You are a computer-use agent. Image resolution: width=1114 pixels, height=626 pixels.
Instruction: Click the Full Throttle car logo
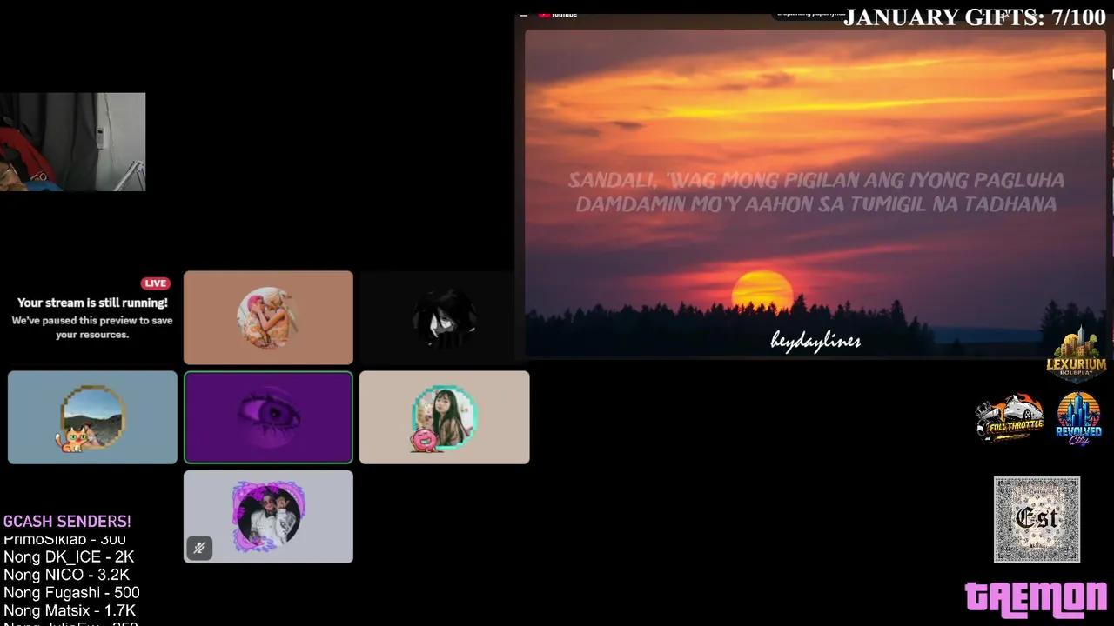(x=1010, y=418)
